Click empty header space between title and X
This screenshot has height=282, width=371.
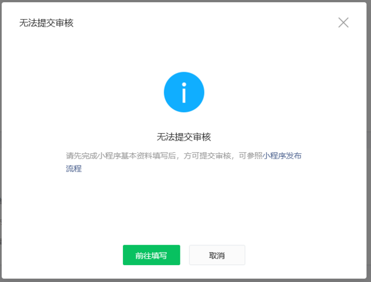coord(203,23)
